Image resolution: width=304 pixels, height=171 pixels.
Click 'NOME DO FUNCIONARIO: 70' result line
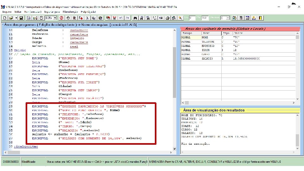202,115
